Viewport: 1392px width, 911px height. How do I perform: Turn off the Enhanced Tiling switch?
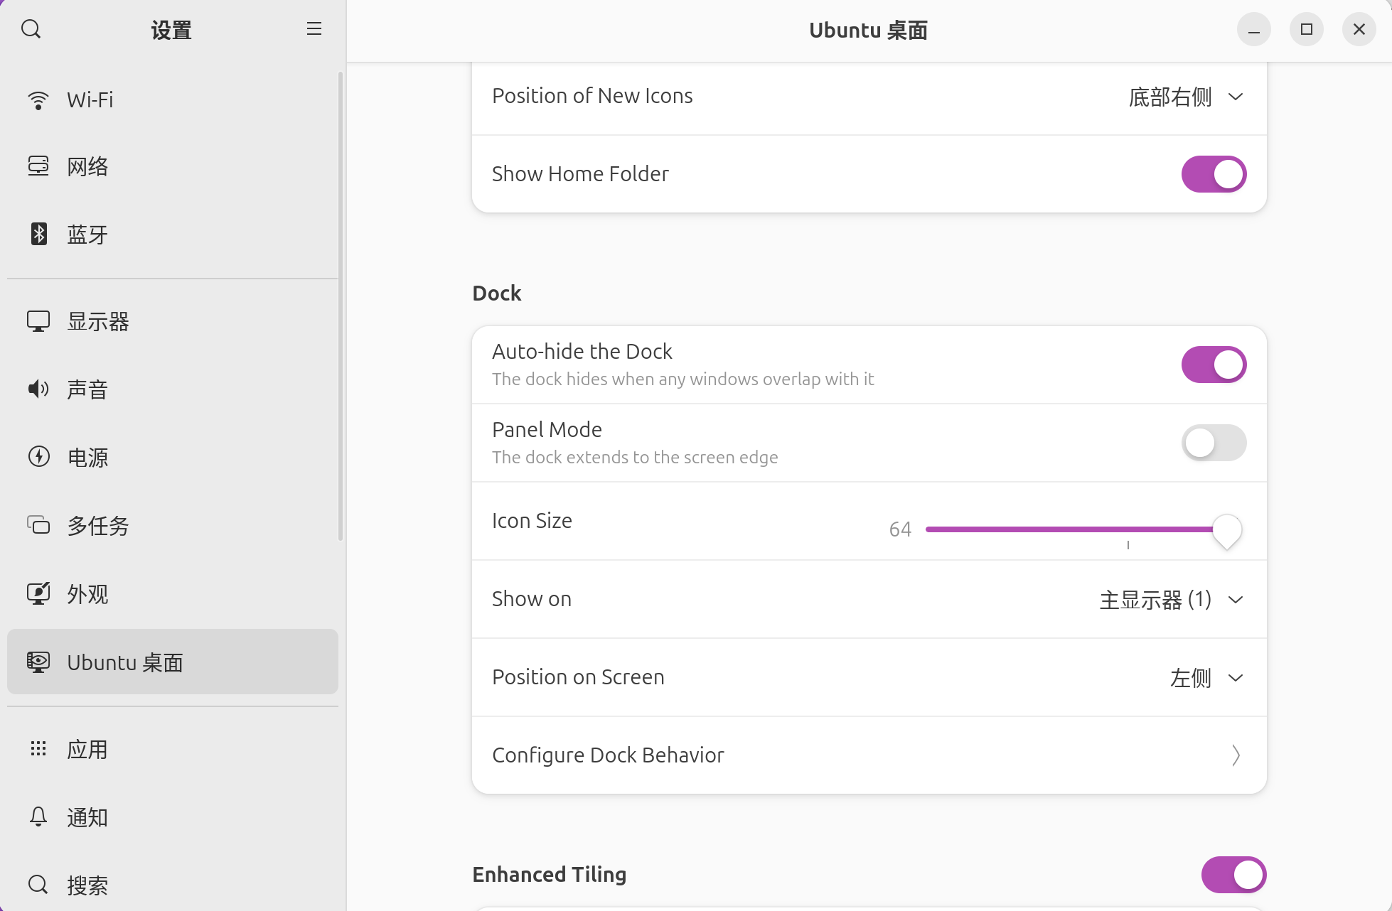(x=1233, y=875)
